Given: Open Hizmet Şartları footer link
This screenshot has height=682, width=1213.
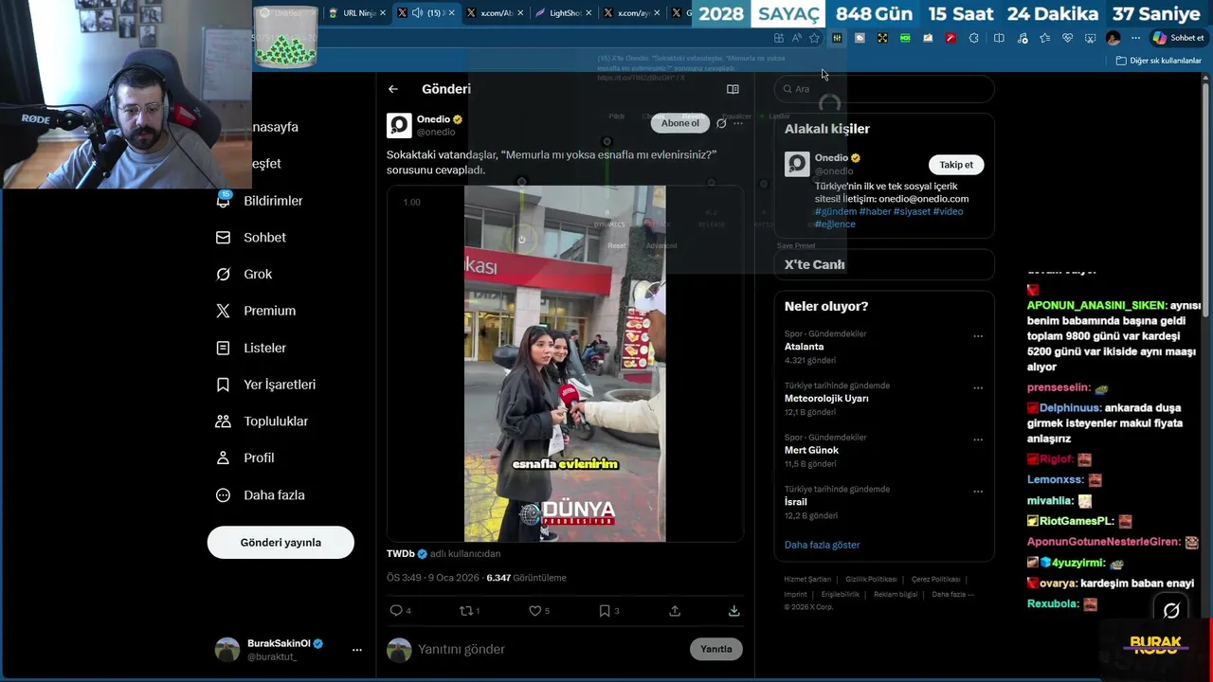Looking at the screenshot, I should pyautogui.click(x=807, y=579).
